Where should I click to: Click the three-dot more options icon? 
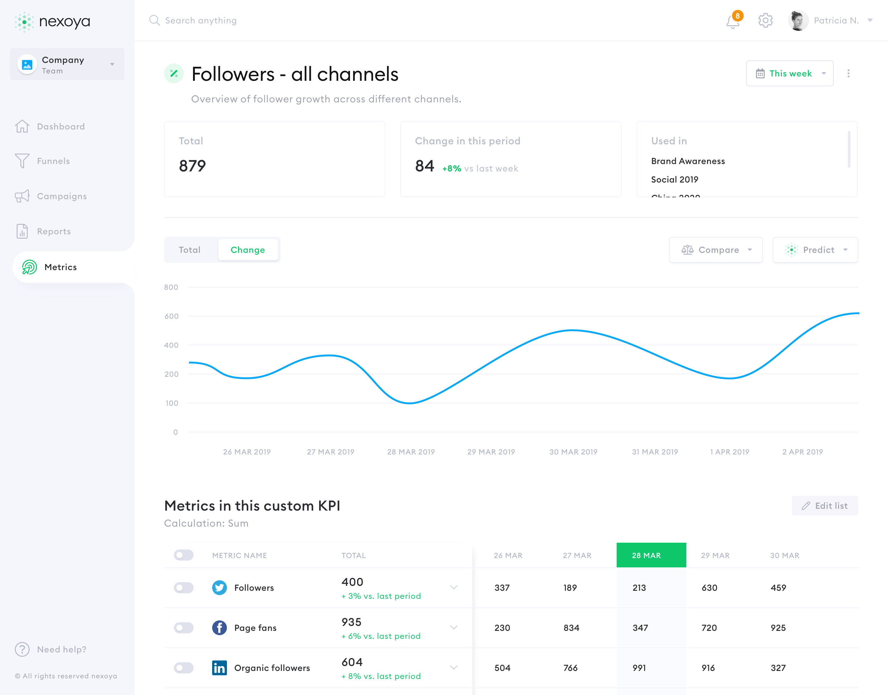coord(848,73)
